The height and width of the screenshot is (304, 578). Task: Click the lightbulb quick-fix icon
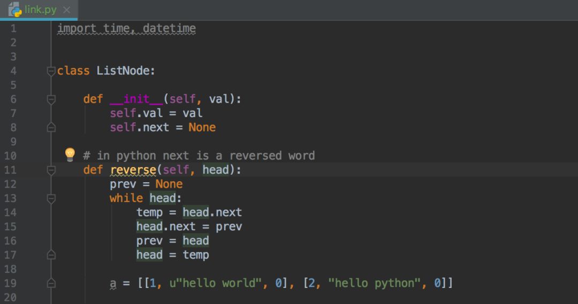point(70,154)
